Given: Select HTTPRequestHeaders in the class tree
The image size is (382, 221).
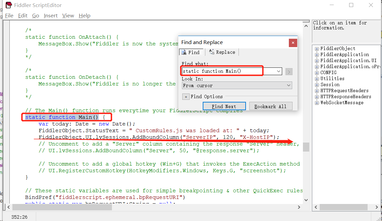Looking at the screenshot, I should pos(344,91).
